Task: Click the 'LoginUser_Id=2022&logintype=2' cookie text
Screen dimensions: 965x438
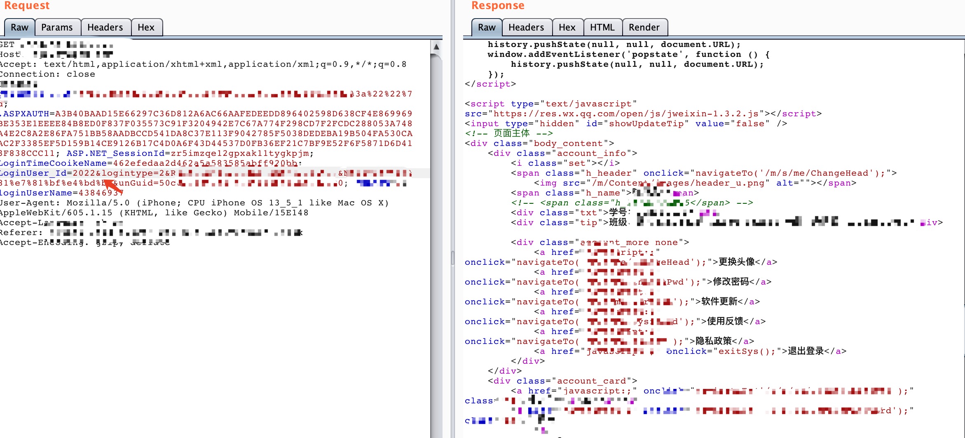Action: (82, 173)
